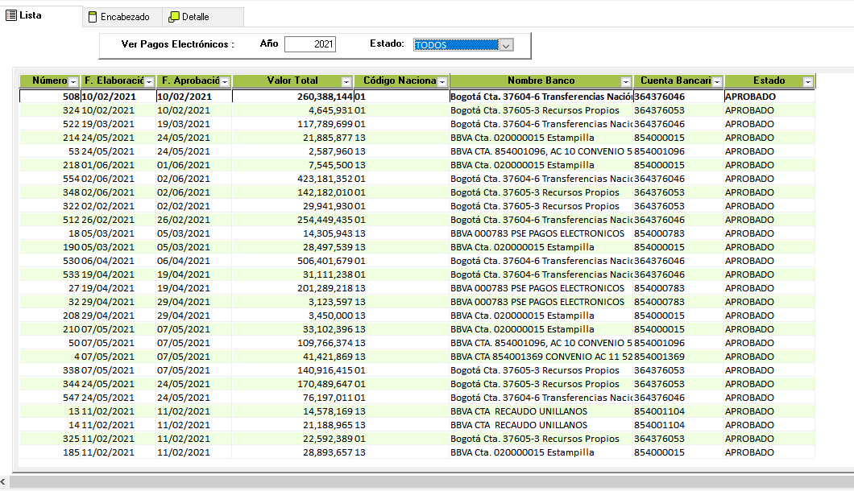Expand the Código Nacional column filter

[442, 82]
